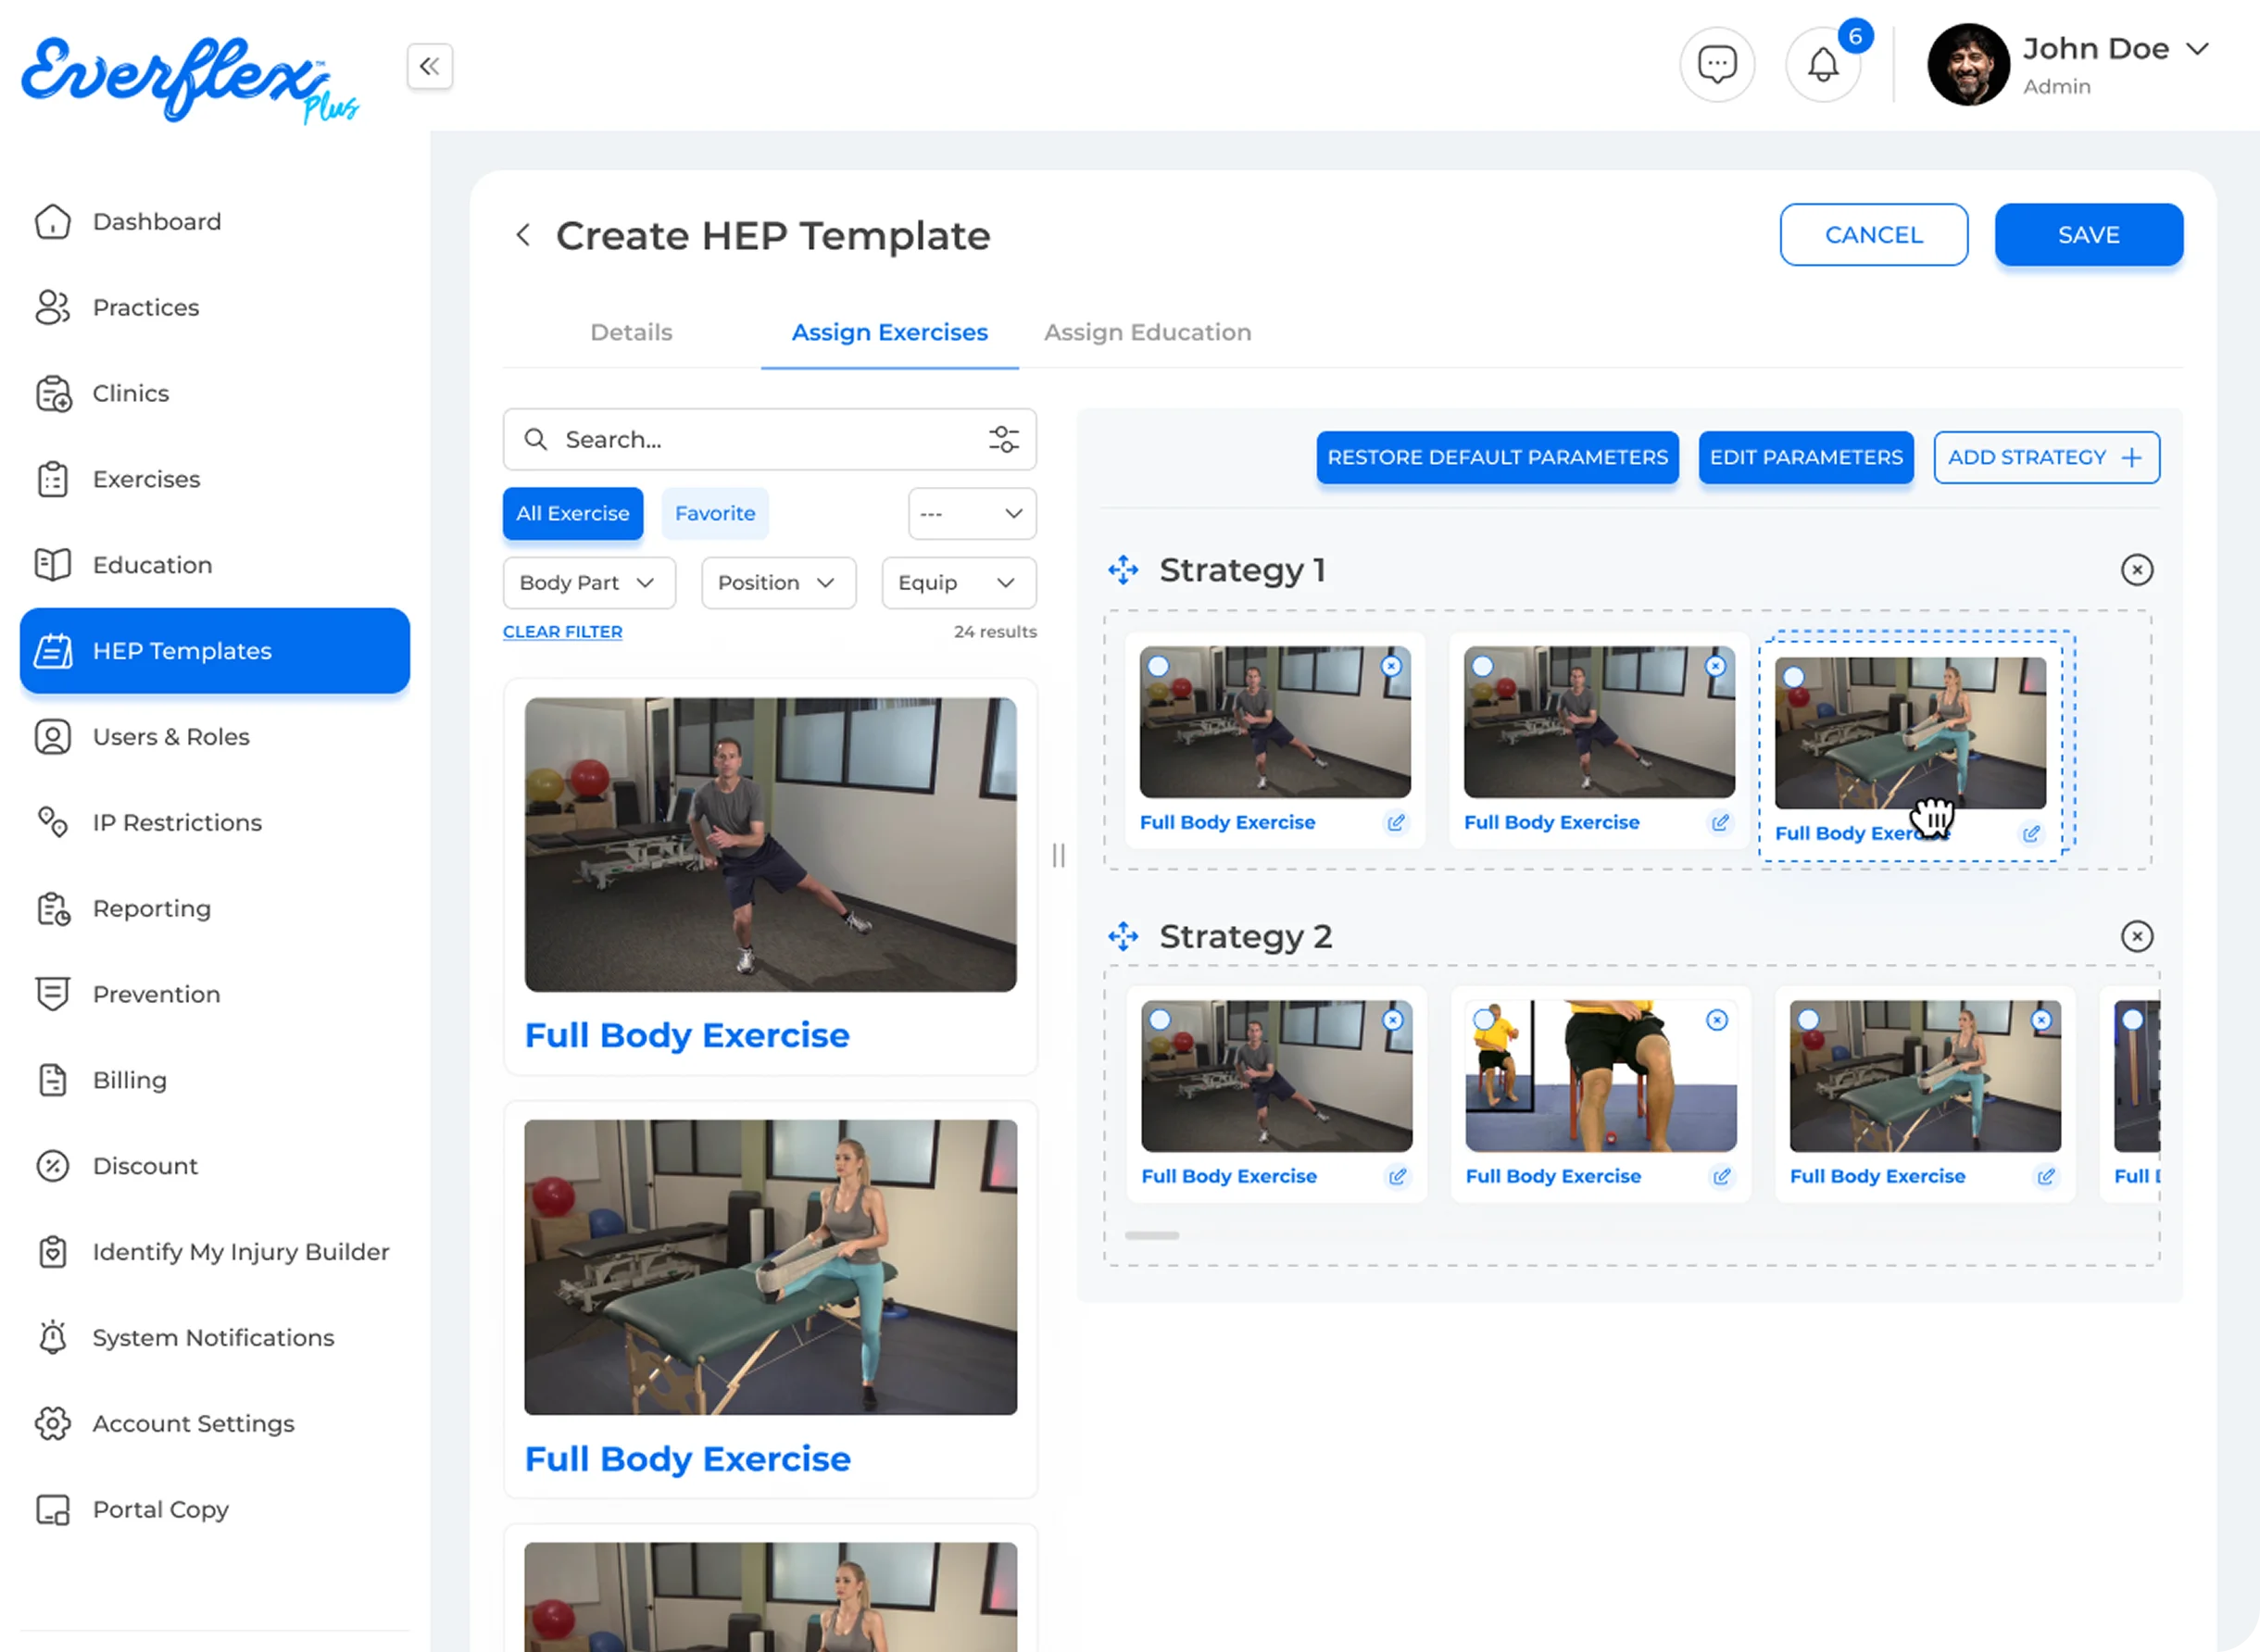This screenshot has width=2260, height=1652.
Task: Open notifications bell icon
Action: click(1822, 65)
